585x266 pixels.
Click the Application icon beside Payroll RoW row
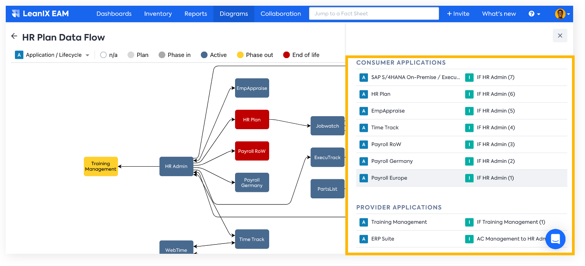click(363, 144)
